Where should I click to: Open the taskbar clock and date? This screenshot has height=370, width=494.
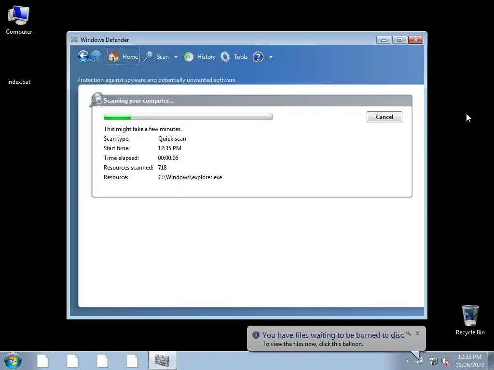(469, 361)
